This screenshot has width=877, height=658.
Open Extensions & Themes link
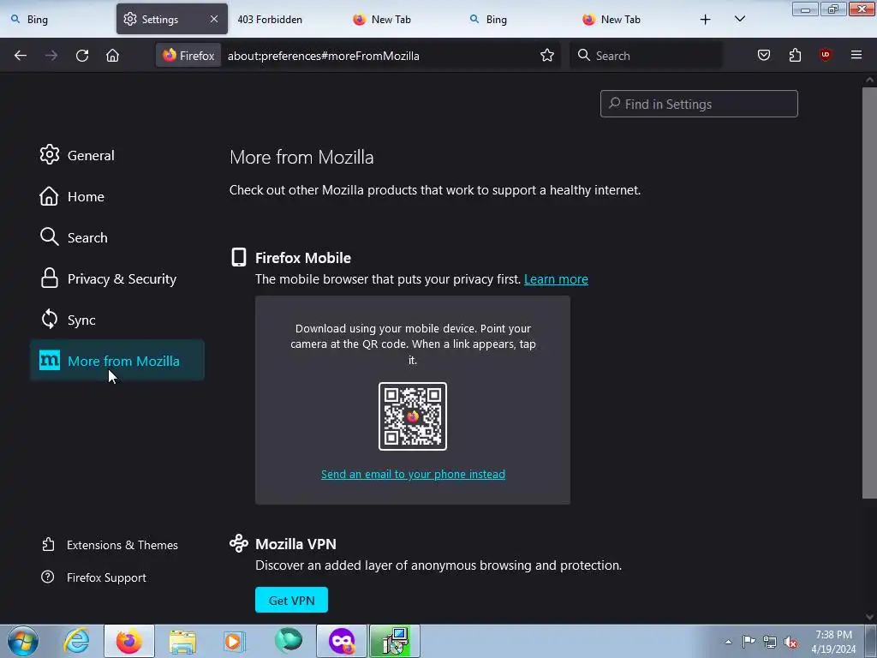point(110,545)
